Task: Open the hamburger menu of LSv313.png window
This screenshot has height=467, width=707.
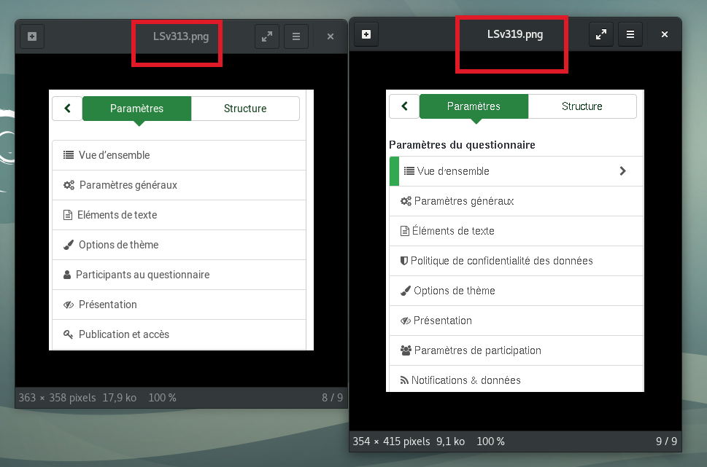Action: coord(296,36)
